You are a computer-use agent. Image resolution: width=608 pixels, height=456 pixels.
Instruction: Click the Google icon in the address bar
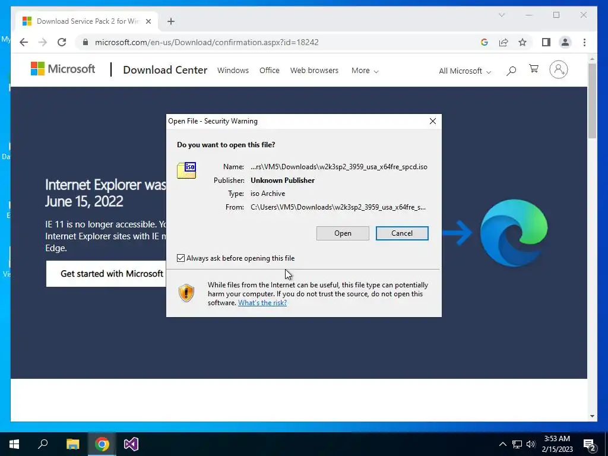click(x=484, y=42)
